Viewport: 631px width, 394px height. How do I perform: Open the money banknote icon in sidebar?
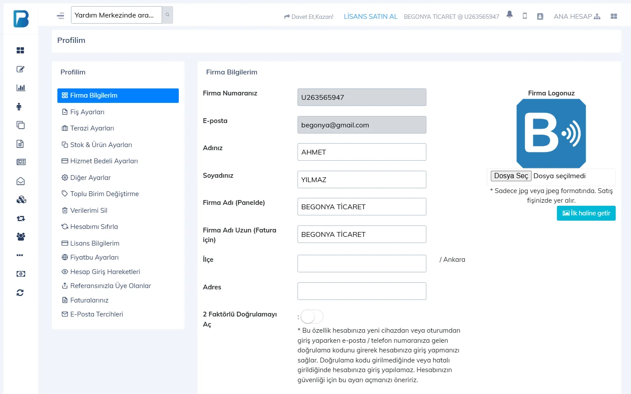click(x=21, y=274)
